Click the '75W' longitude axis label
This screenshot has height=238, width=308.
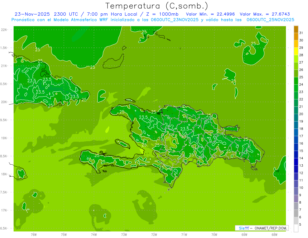click(64, 234)
